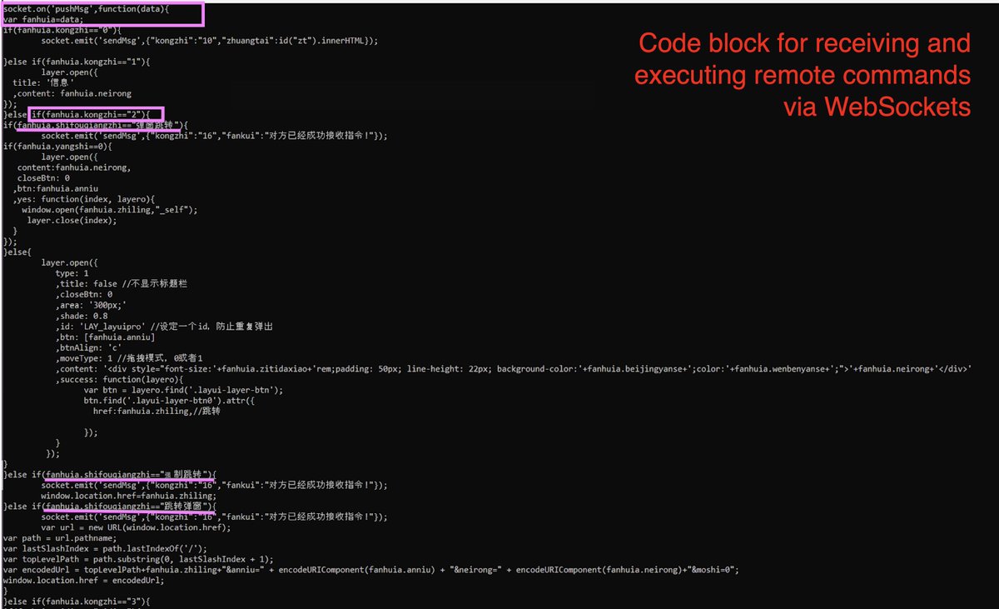Image resolution: width=999 pixels, height=609 pixels.
Task: Click the kongzhi=="0" if statement
Action: [62, 30]
